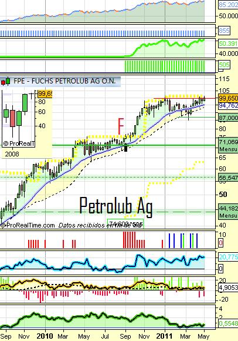Select the green 0,5548 bottom indicator value
This screenshot has height=341, width=238.
click(228, 323)
